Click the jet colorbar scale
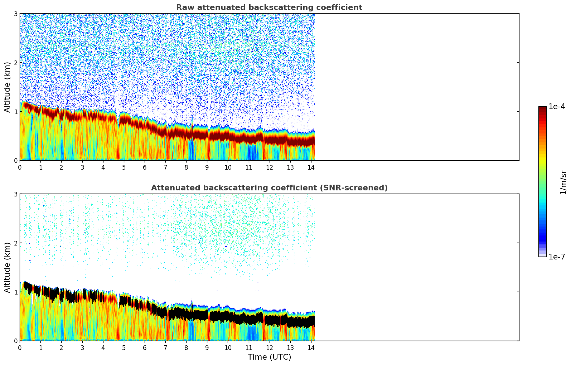 [x=542, y=181]
